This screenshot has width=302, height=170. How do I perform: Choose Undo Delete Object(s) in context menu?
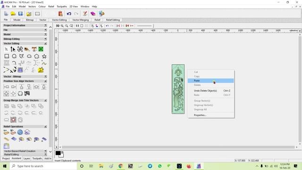point(211,91)
